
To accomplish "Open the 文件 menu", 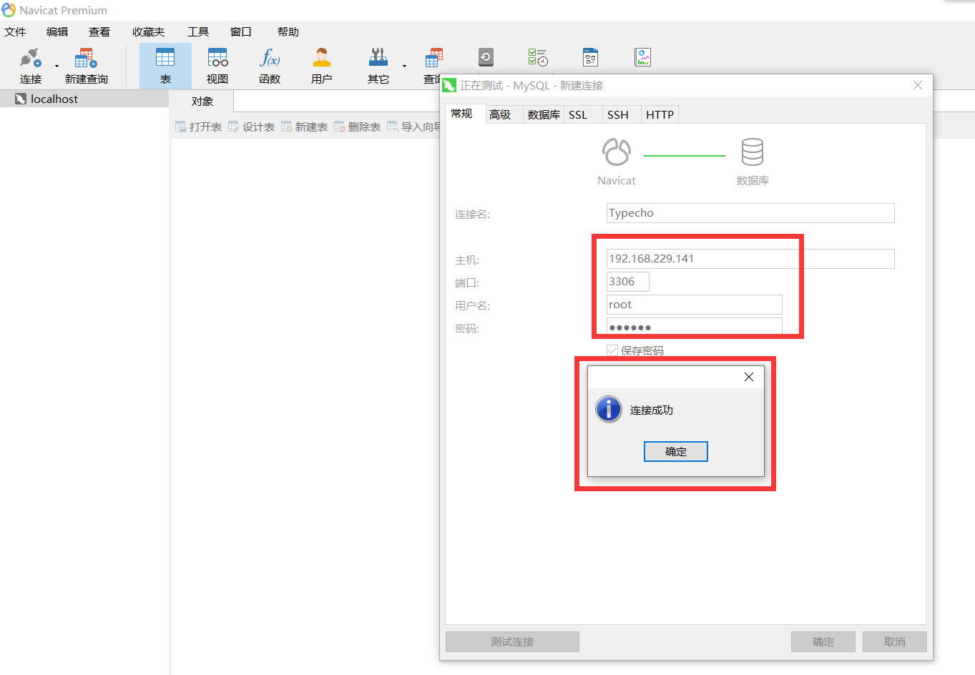I will click(15, 32).
